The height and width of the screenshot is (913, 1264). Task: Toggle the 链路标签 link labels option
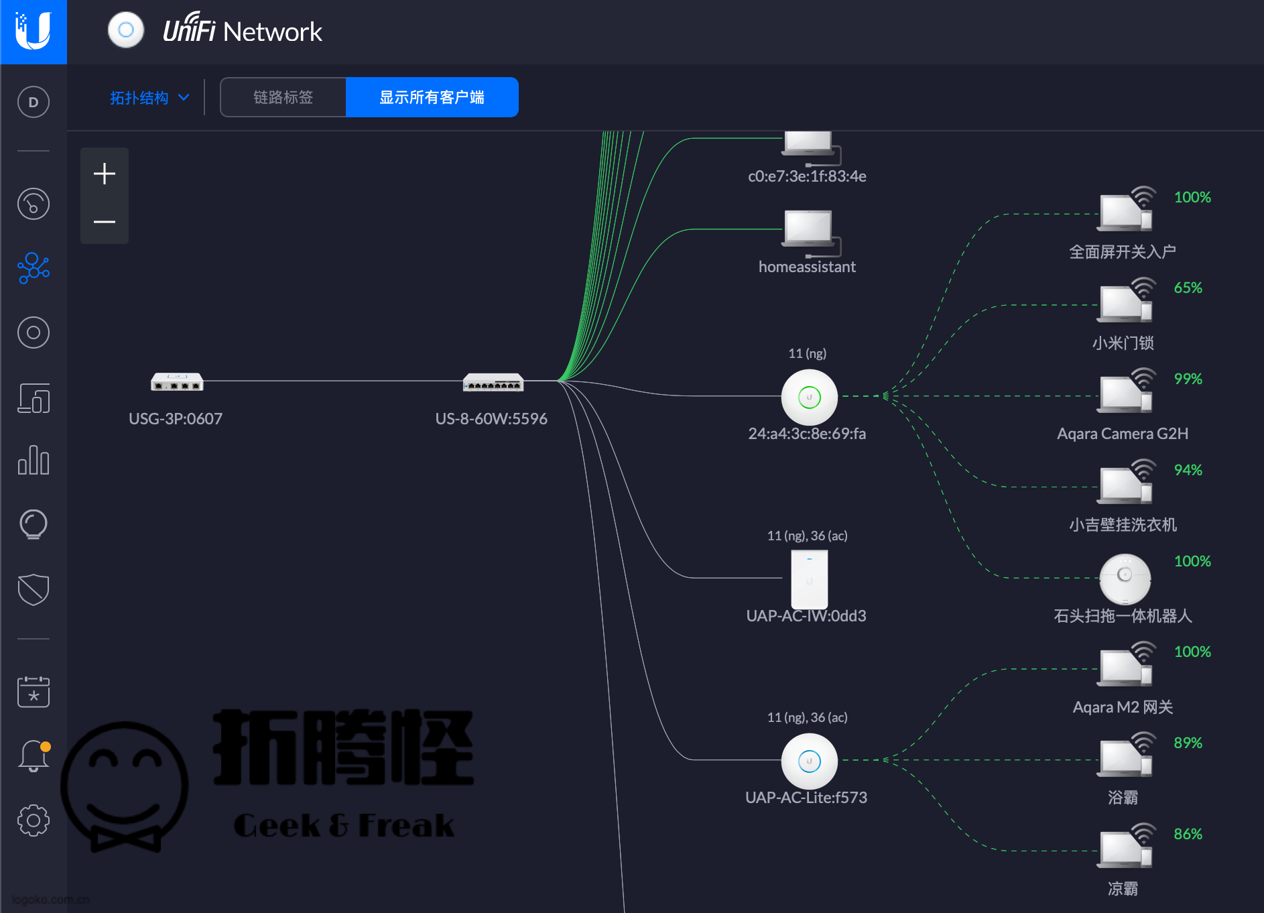[283, 97]
